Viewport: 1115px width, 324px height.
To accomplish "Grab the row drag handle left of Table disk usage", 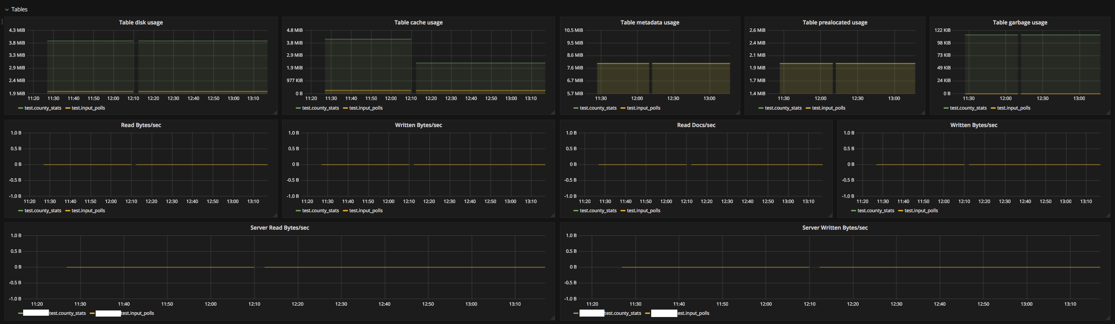I will tap(2, 21).
